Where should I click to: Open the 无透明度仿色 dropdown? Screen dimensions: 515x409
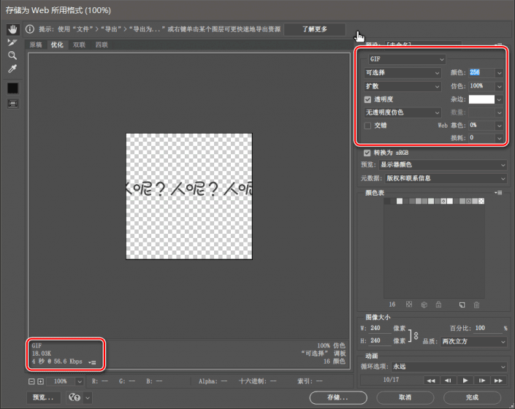[403, 112]
